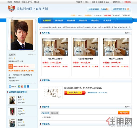Switch to 推荐房源 navigation tab

point(59,20)
